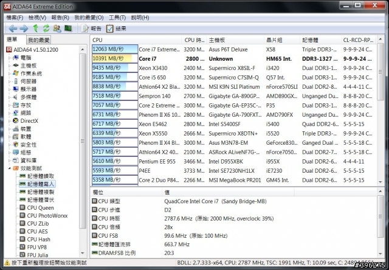Image resolution: width=389 pixels, height=270 pixels.
Task: Select the 組態 configuration tree icon
Action: 16,153
